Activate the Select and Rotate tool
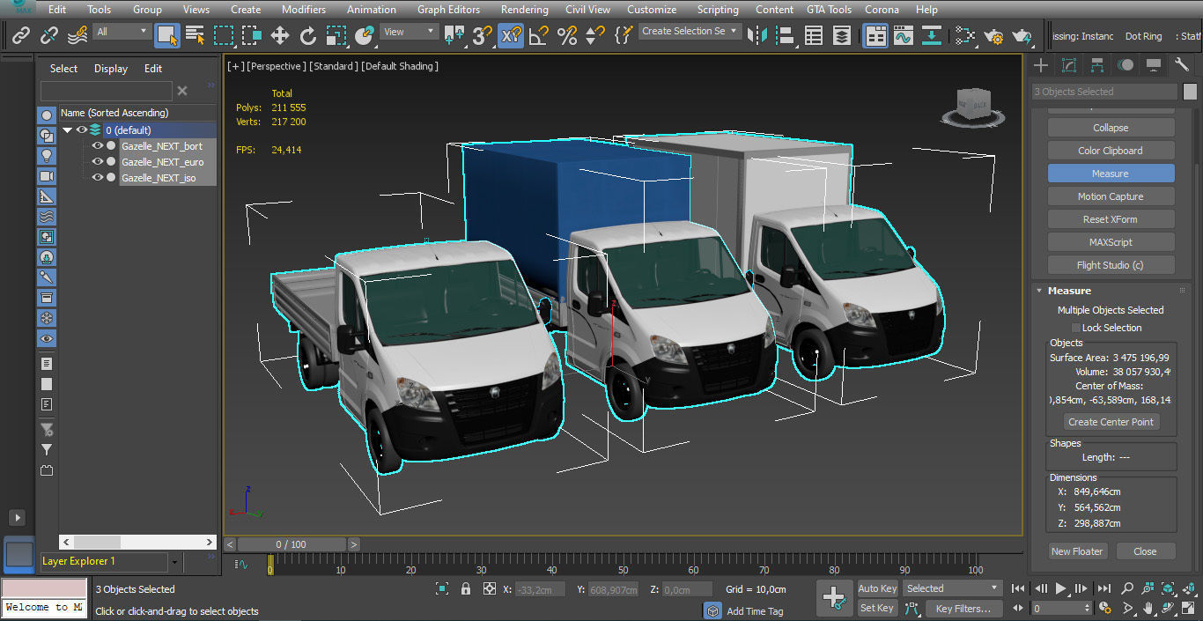This screenshot has height=621, width=1203. point(308,35)
